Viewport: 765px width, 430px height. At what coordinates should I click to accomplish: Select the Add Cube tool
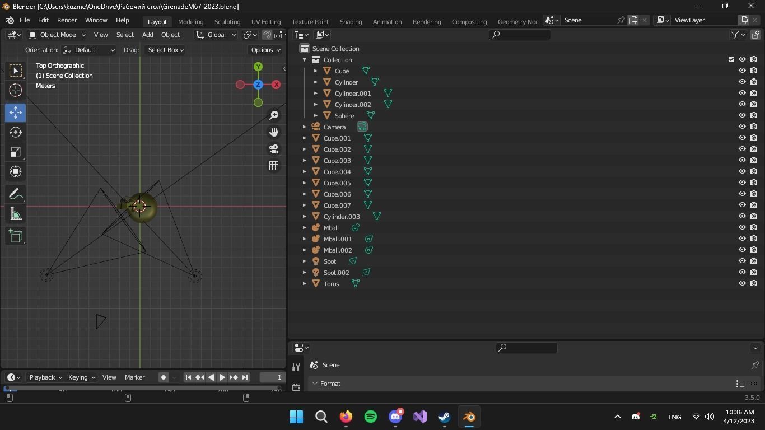[16, 236]
